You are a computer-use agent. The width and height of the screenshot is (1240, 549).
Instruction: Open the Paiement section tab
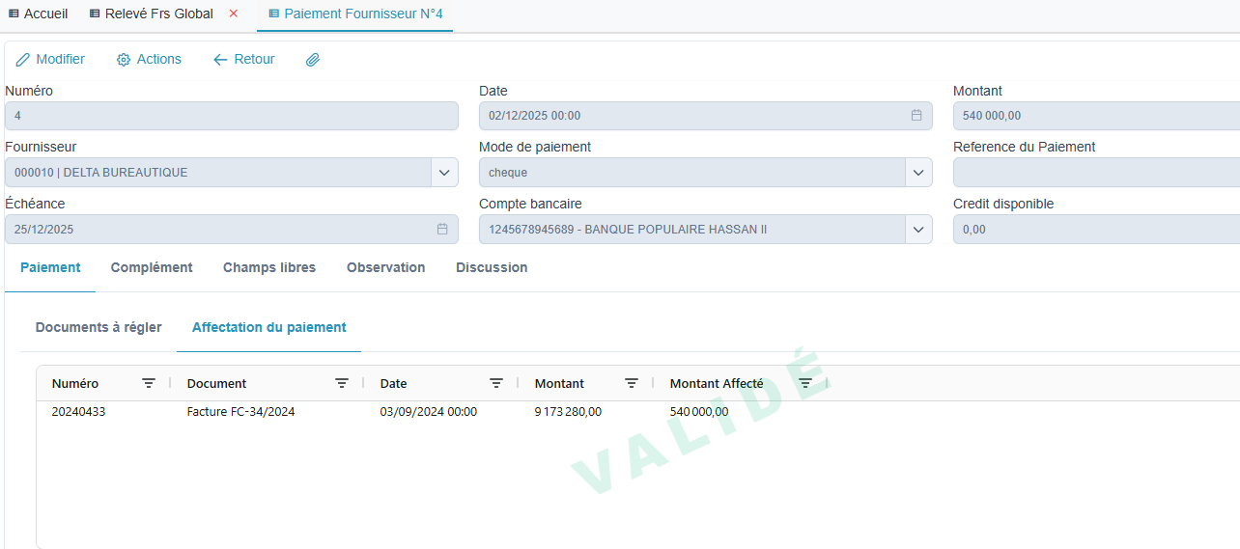[x=50, y=267]
